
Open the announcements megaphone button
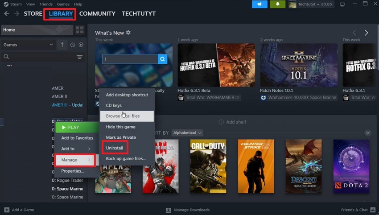[260, 4]
